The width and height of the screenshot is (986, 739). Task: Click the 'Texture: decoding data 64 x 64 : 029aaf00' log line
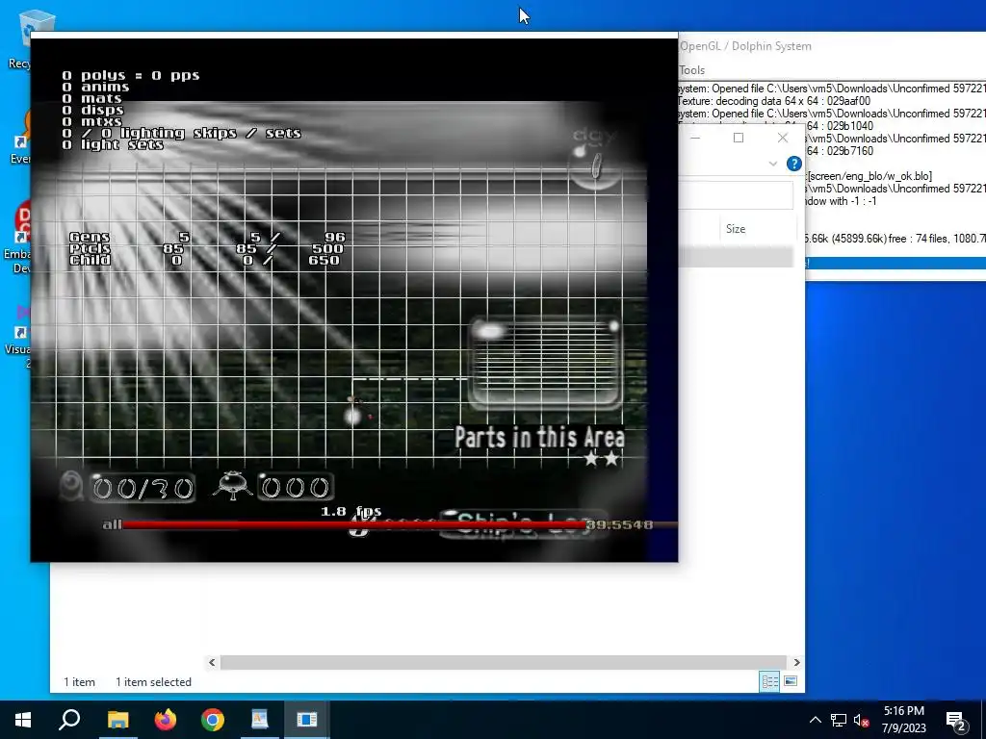point(774,100)
